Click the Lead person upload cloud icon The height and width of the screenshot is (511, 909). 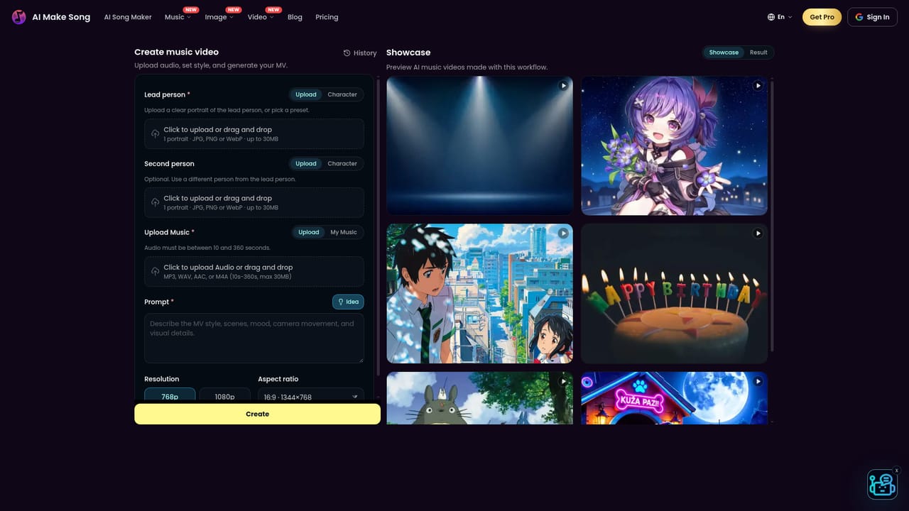[x=156, y=134]
